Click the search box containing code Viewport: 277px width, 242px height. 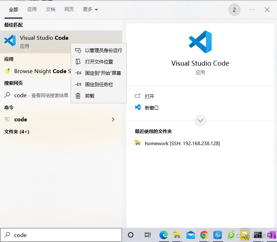pos(61,235)
